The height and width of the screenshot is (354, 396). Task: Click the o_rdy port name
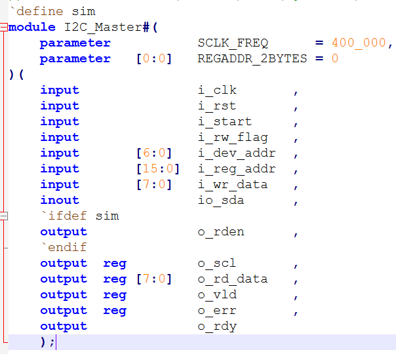217,326
